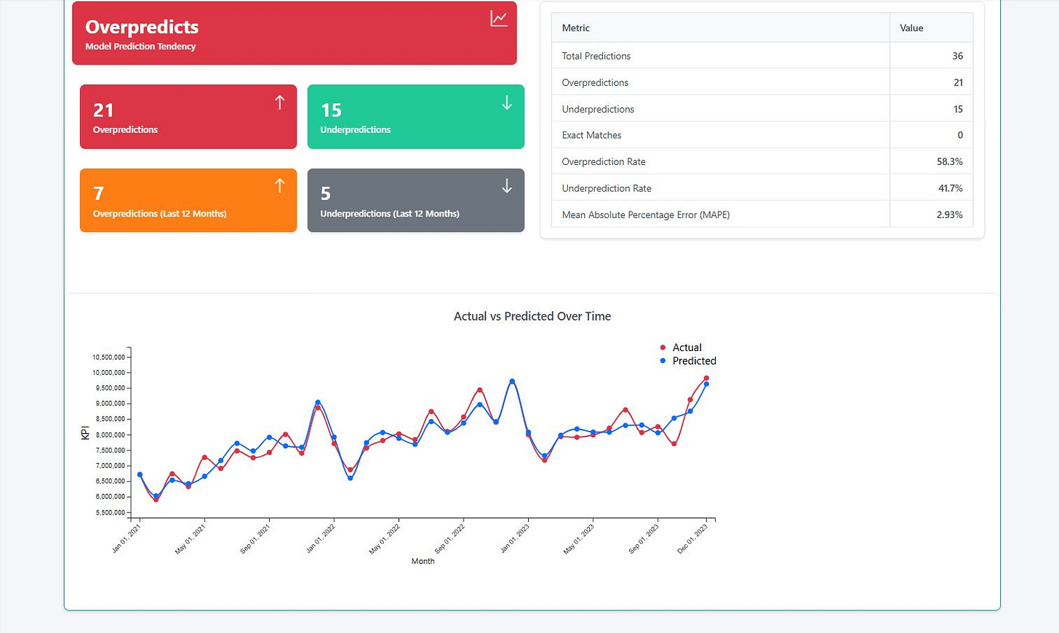Select the Underpredictions row label in the table
Screen dimensions: 1059x633
598,109
